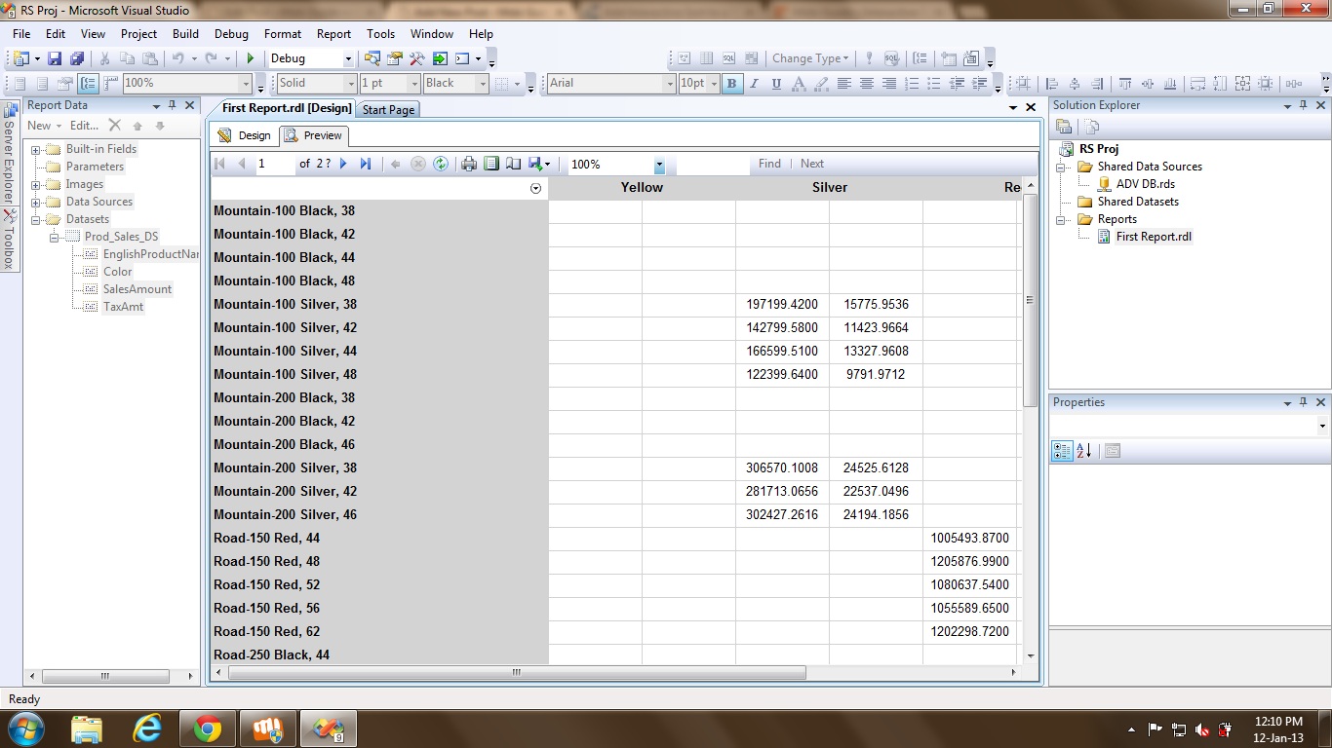Expand the Built-in Fields tree node
Viewport: 1332px width, 748px height.
point(36,150)
